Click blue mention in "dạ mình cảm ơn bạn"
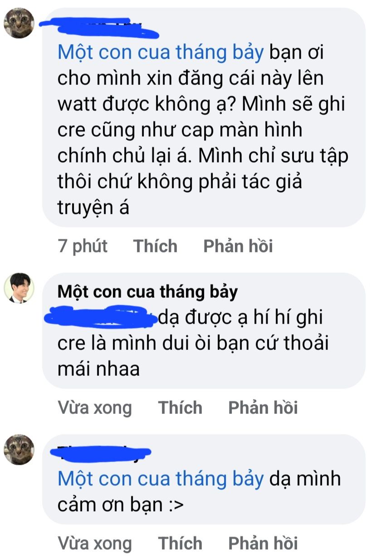This screenshot has width=381, height=556. coord(161,479)
